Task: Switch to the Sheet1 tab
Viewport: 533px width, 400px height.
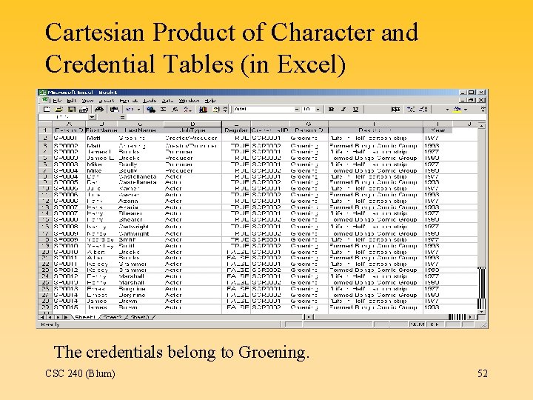Action: pyautogui.click(x=85, y=317)
